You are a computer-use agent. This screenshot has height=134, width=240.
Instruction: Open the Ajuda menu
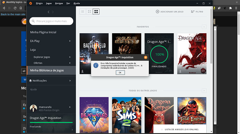[77, 3]
